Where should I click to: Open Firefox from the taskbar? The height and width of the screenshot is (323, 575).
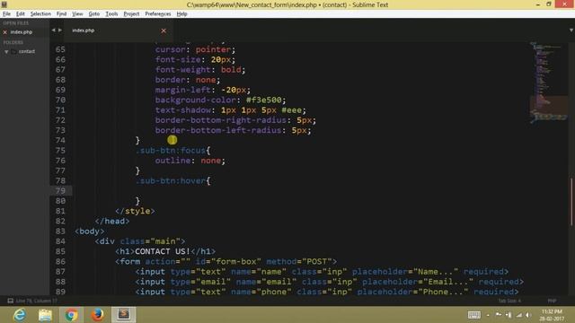click(x=98, y=315)
